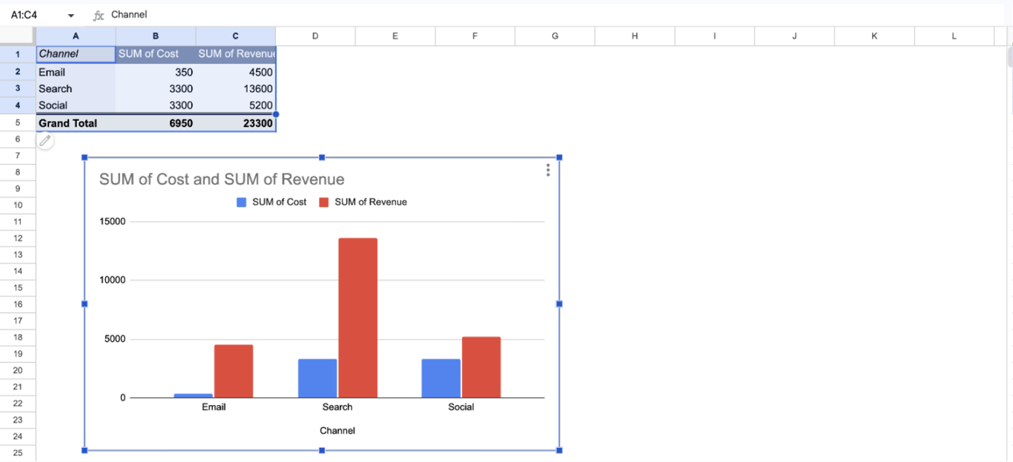Select the SUM of Revenue header cell
This screenshot has height=462, width=1013.
236,54
